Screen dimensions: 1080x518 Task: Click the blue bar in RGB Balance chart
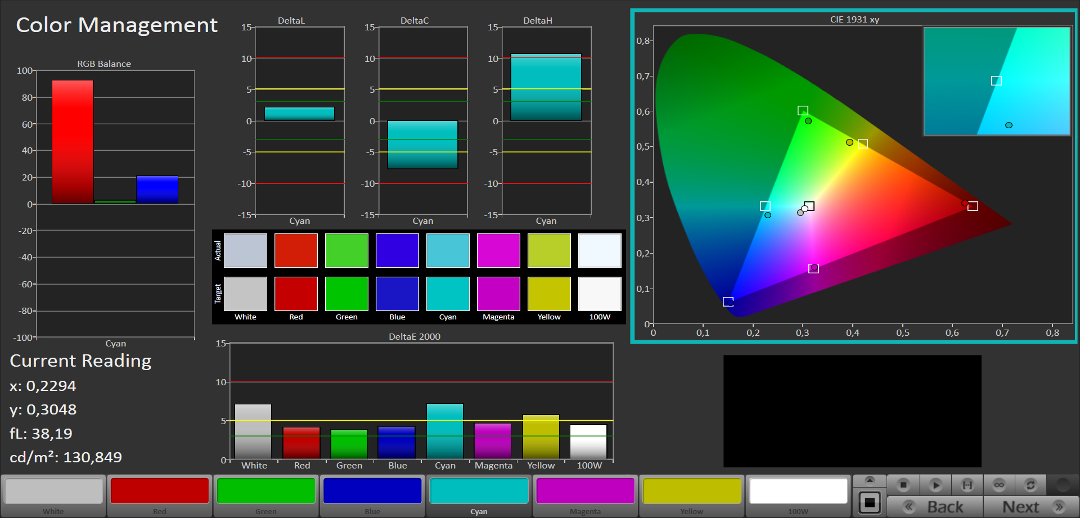(157, 190)
